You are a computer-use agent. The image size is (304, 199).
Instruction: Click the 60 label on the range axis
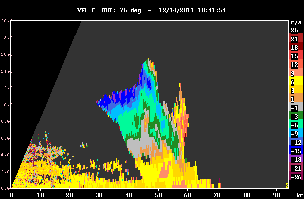(187, 195)
